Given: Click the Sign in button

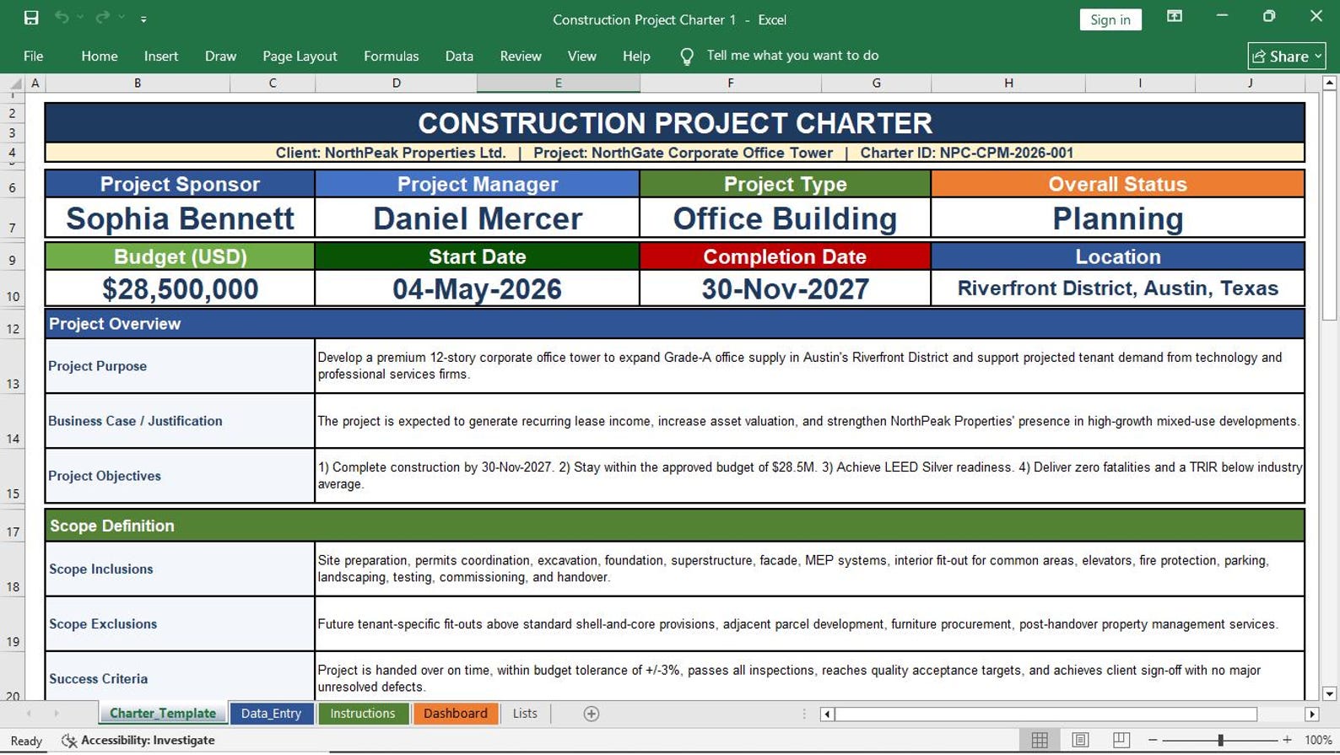Looking at the screenshot, I should click(x=1110, y=19).
